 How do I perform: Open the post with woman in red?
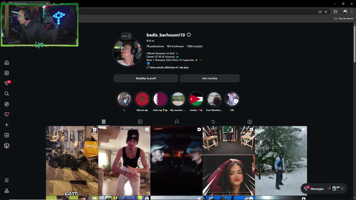[229, 161]
